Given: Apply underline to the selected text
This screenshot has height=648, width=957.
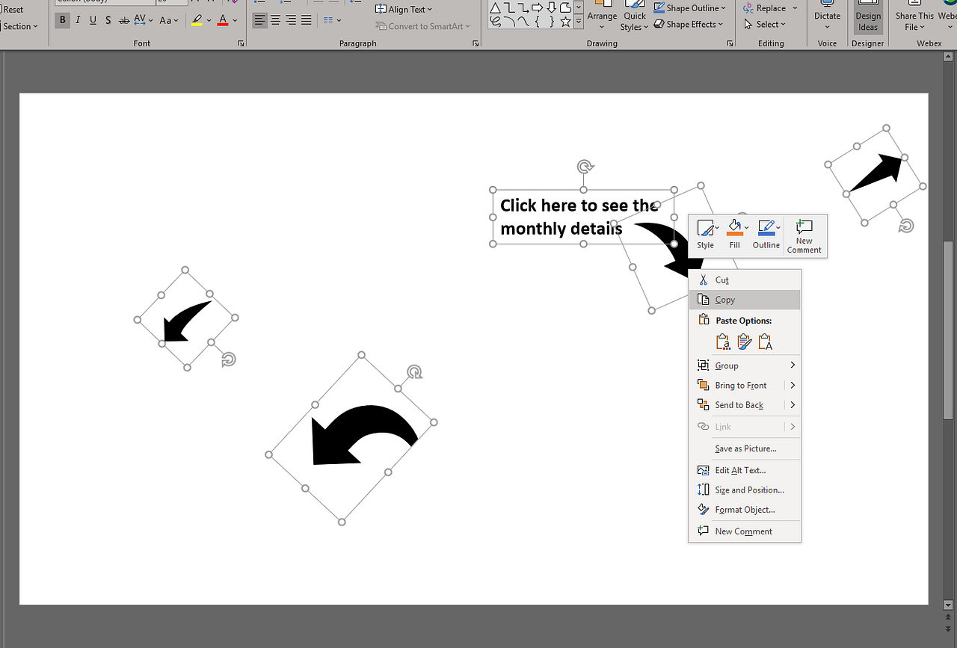Looking at the screenshot, I should (93, 19).
